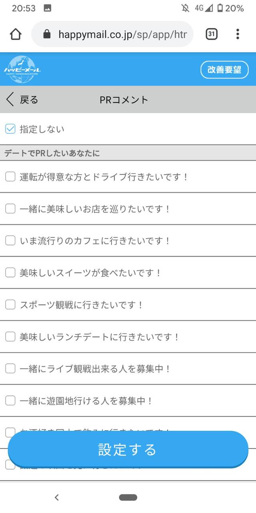Tap the Chrome home icon

coord(16,34)
